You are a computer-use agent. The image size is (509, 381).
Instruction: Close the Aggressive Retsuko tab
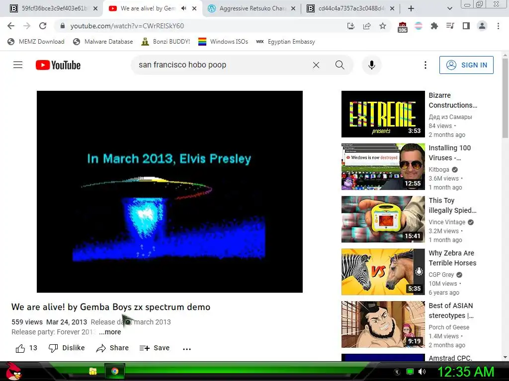point(293,8)
